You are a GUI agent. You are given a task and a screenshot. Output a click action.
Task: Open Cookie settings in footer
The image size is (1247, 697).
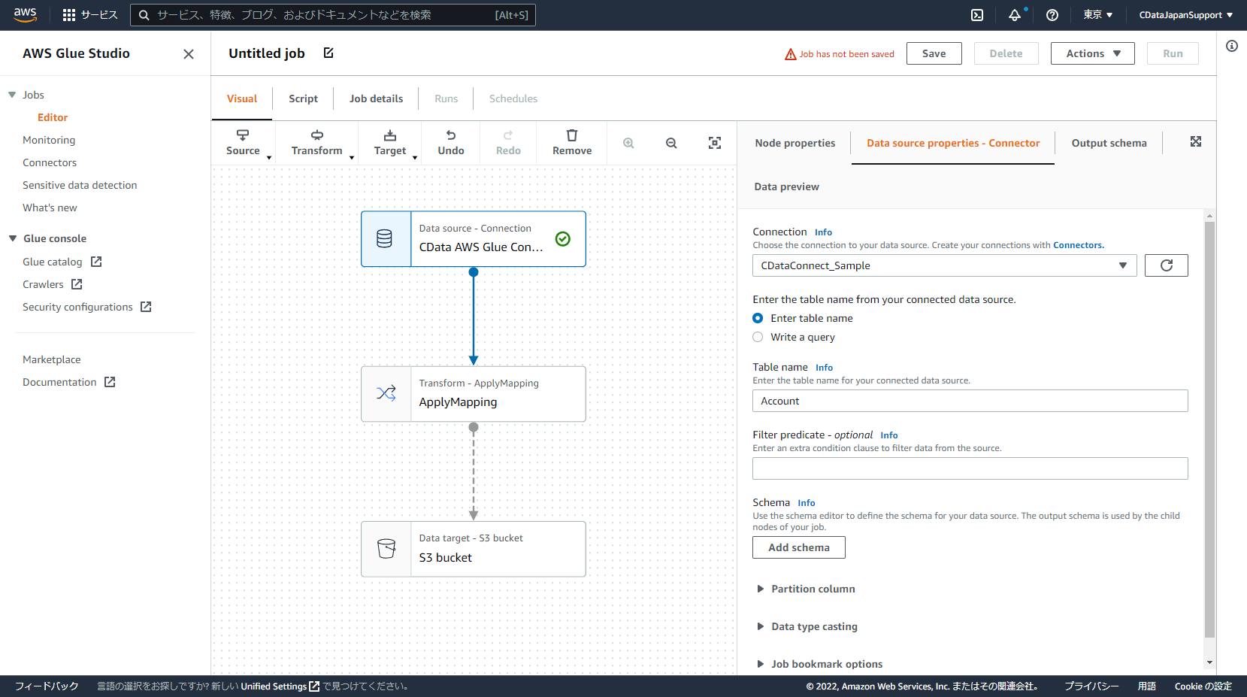click(1203, 686)
